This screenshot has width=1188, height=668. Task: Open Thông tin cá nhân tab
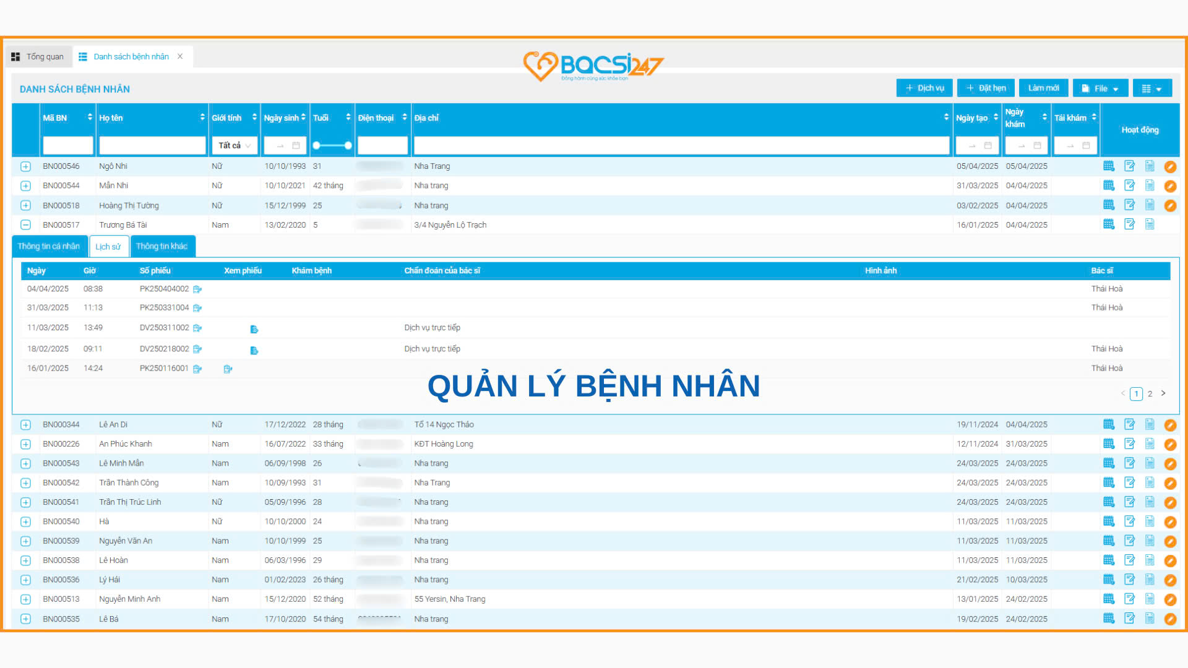pyautogui.click(x=49, y=246)
